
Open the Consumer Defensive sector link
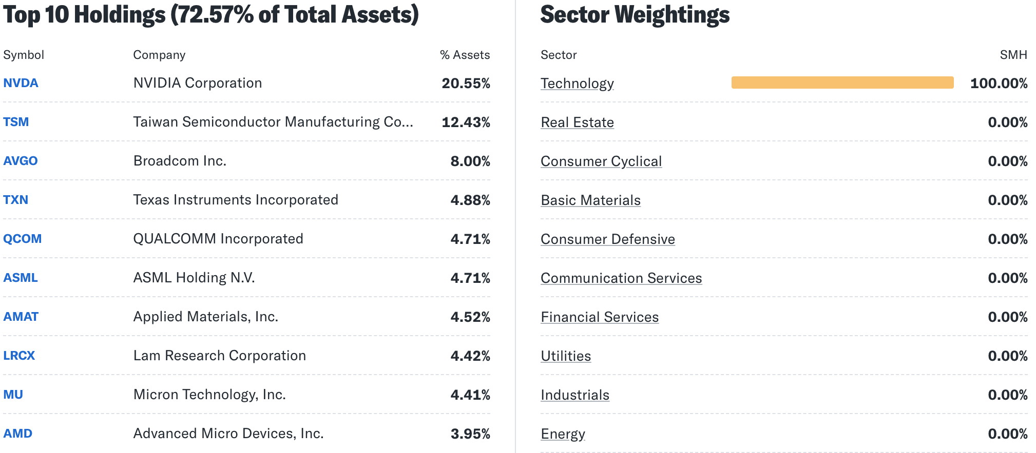point(608,239)
